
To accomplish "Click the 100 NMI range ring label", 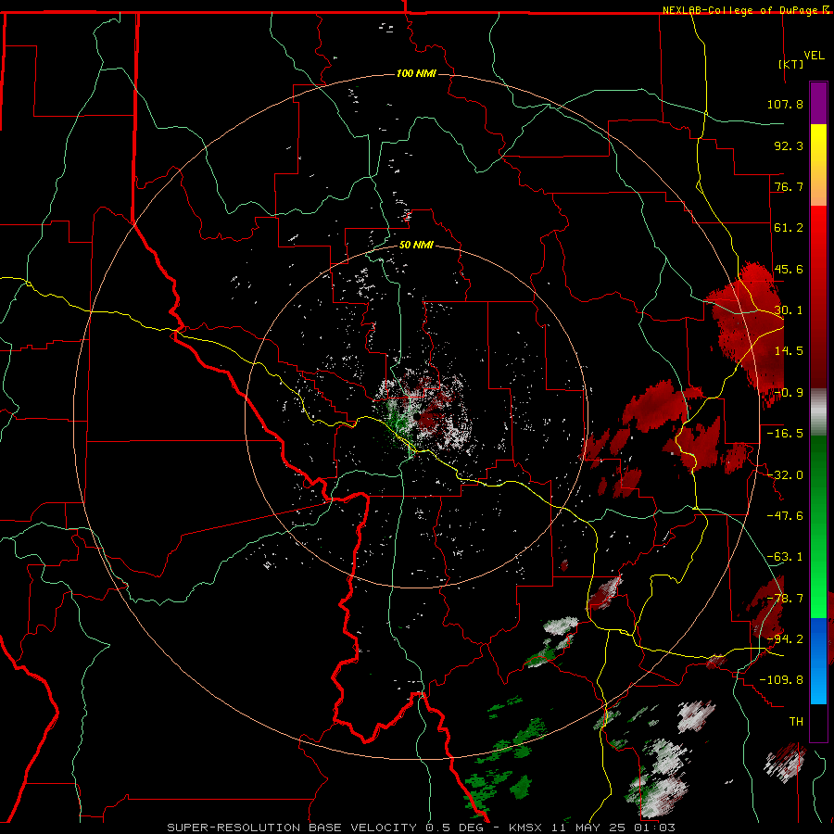I will click(416, 73).
